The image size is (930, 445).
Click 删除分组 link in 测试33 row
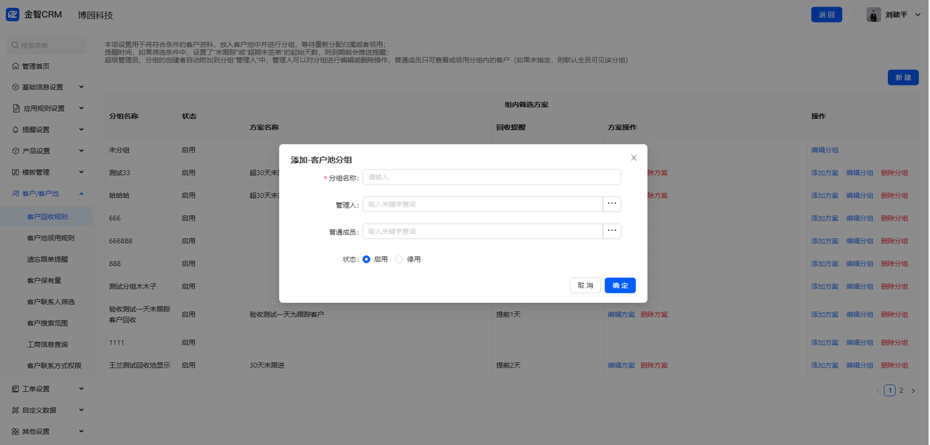tap(894, 173)
